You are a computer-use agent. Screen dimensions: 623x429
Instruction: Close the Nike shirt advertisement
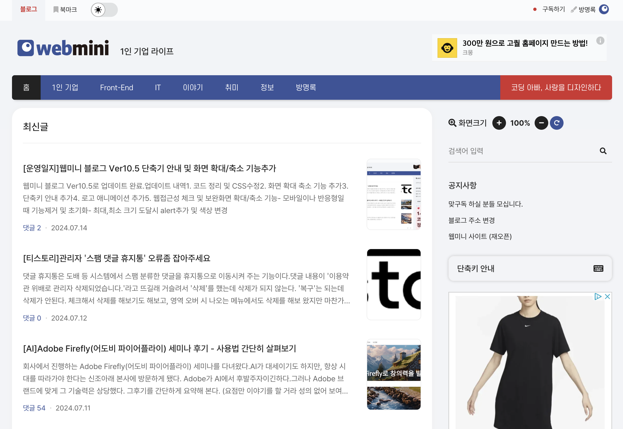coord(607,297)
